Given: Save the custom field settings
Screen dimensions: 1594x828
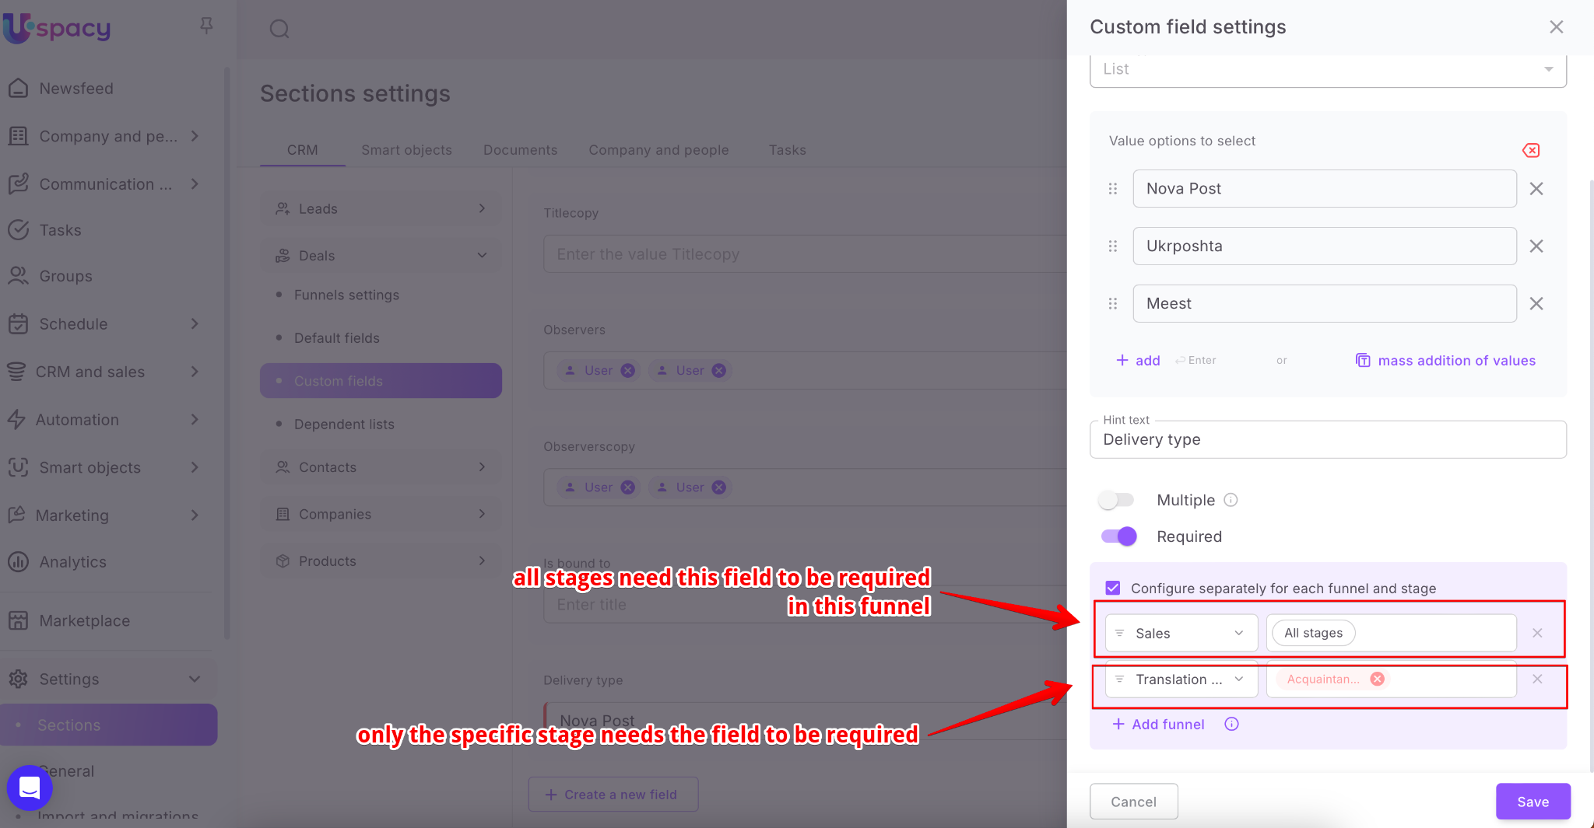Looking at the screenshot, I should (x=1532, y=802).
